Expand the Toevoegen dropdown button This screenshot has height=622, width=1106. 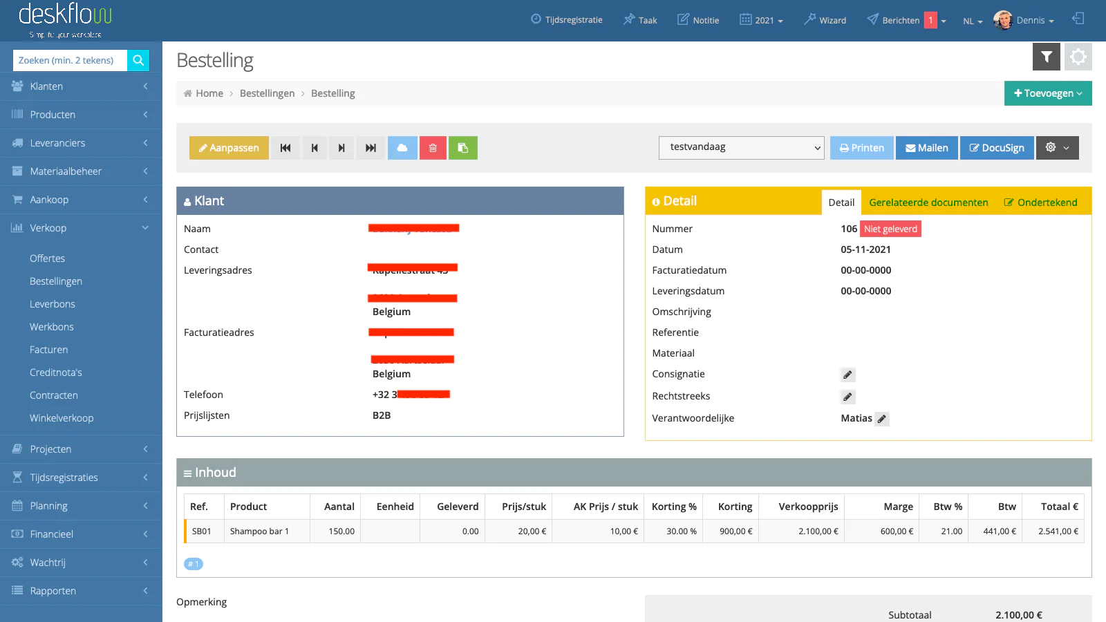[x=1047, y=93]
